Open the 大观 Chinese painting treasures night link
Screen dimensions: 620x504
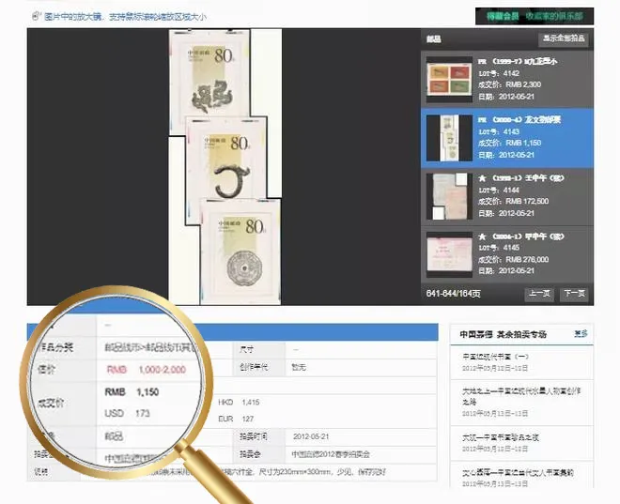pyautogui.click(x=501, y=437)
